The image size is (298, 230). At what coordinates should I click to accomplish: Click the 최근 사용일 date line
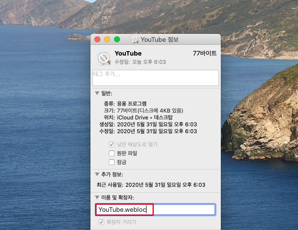coord(151,185)
